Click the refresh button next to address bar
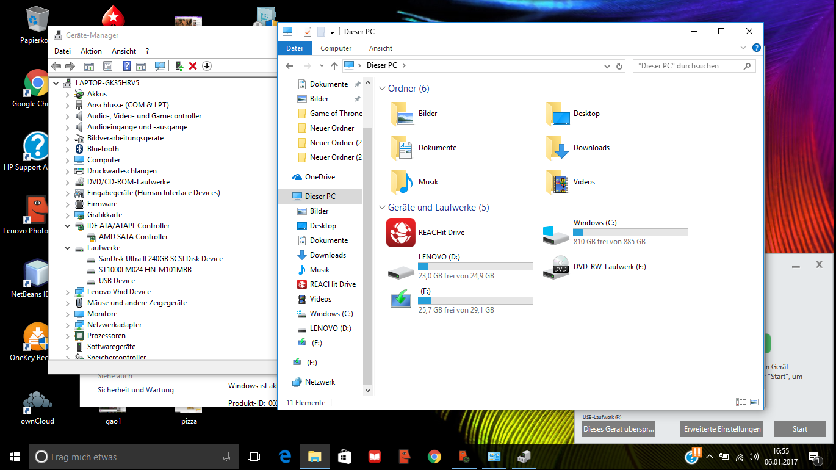The height and width of the screenshot is (470, 836). 619,66
